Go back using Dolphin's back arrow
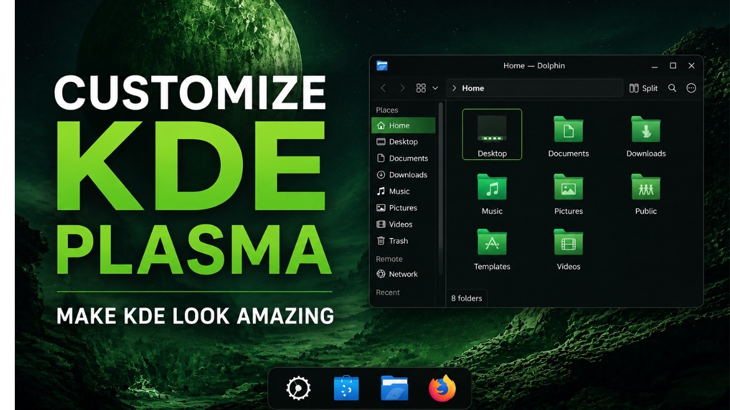 tap(383, 88)
